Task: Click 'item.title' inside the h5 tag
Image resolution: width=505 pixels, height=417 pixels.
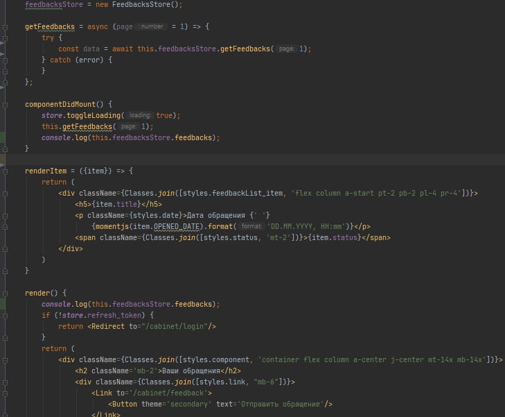Action: coord(116,204)
